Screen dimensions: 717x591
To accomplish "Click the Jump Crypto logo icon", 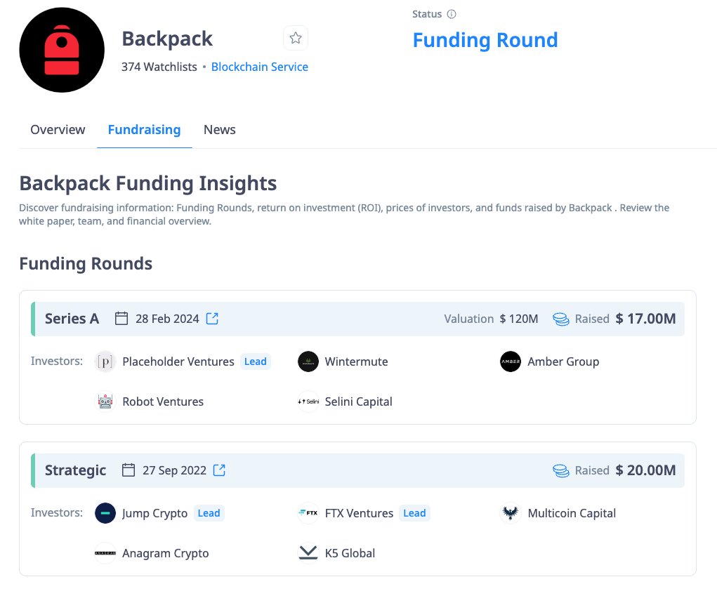I will point(105,513).
